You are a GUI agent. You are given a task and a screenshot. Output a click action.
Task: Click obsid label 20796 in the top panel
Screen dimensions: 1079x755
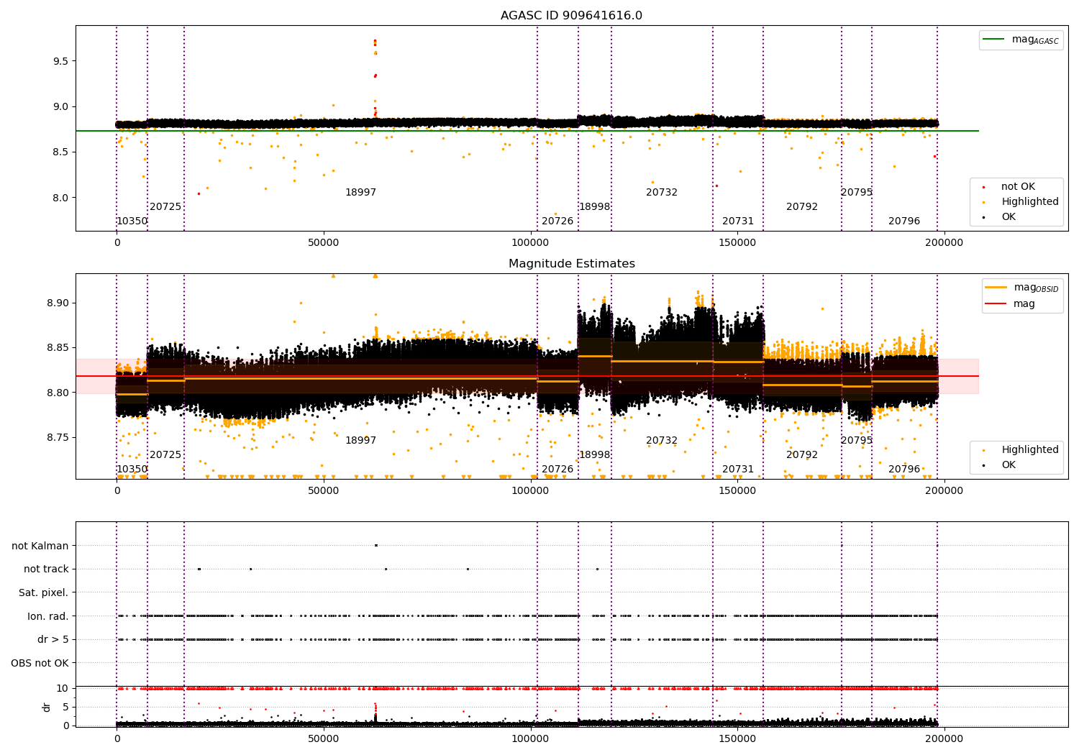pos(904,221)
